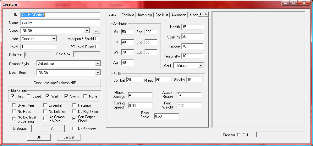Click the Base Scale input field
313x146 pixels.
pyautogui.click(x=166, y=116)
